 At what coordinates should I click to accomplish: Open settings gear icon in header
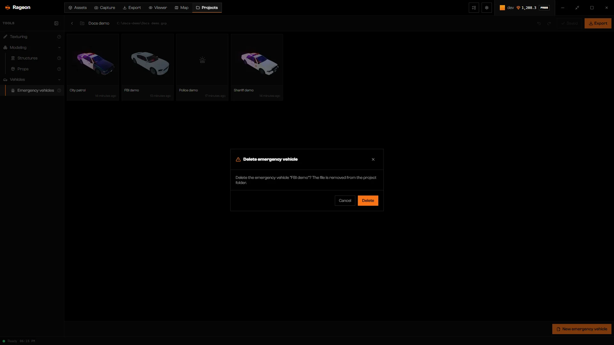click(487, 8)
